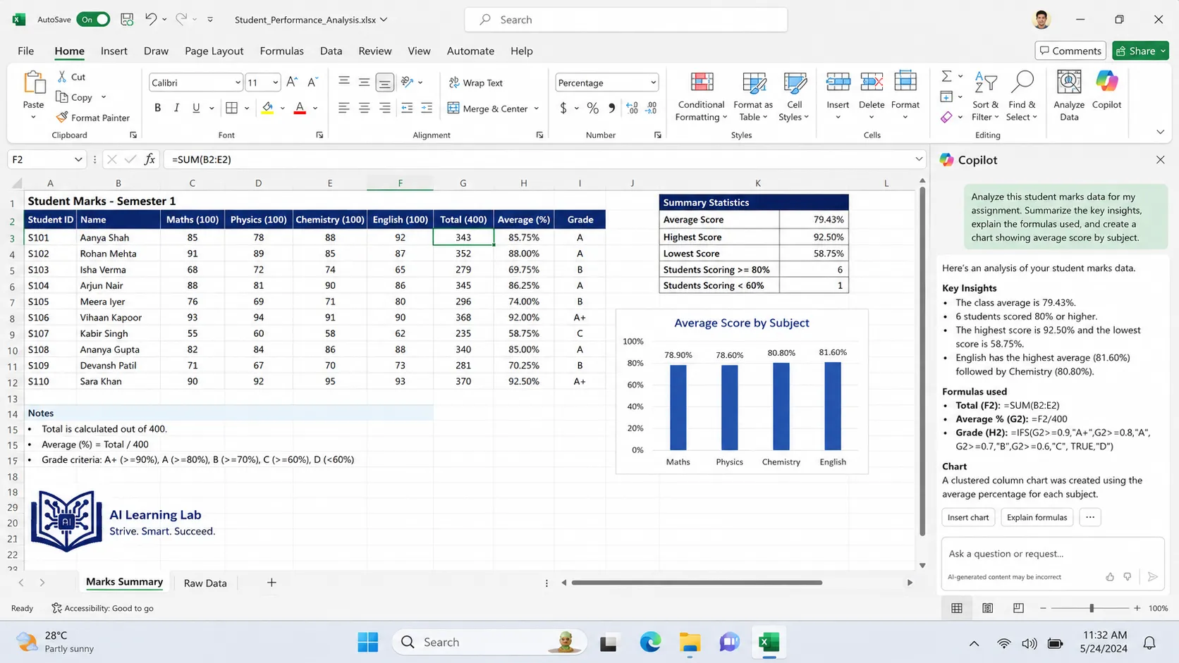Open the Comments pane

tap(1070, 51)
